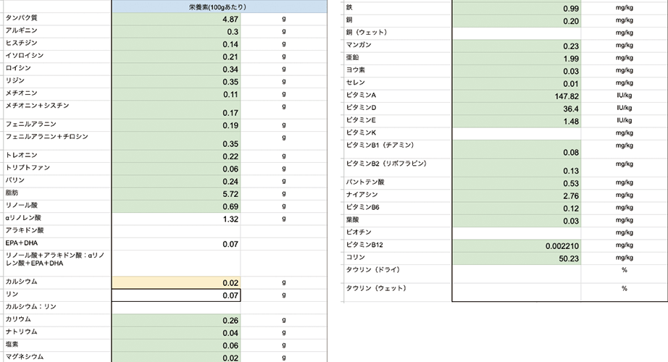Click the empty ビタミンK value cell

tap(517, 133)
